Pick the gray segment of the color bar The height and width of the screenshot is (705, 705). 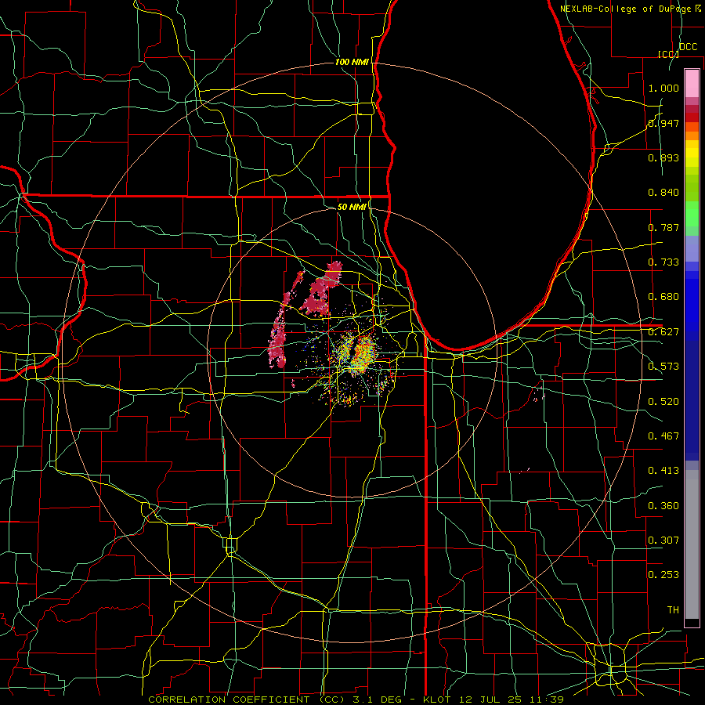point(692,544)
